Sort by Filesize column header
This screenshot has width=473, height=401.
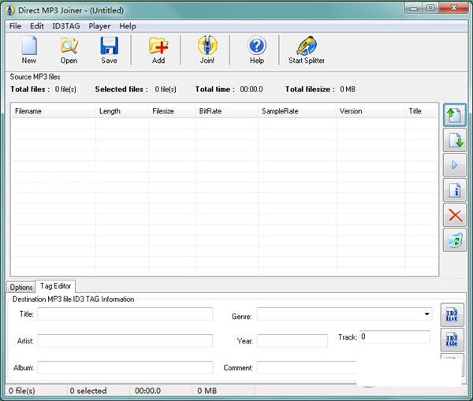172,111
